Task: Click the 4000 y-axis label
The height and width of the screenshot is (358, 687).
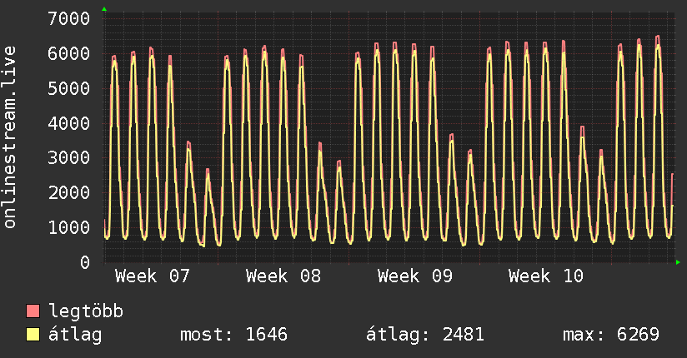Action: (69, 123)
